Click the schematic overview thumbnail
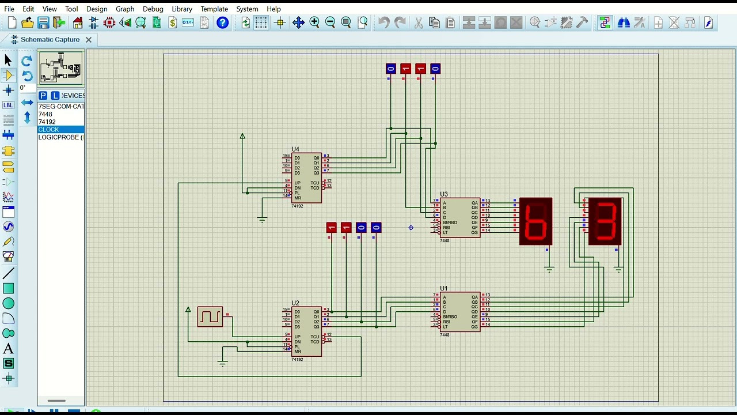The image size is (737, 415). pos(61,68)
